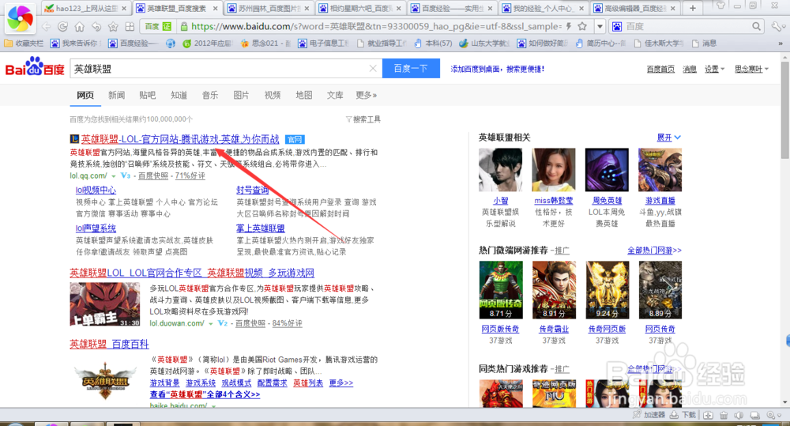The image size is (790, 426).
Task: Switch to the 我的经验_个人中心 tab
Action: pyautogui.click(x=544, y=9)
